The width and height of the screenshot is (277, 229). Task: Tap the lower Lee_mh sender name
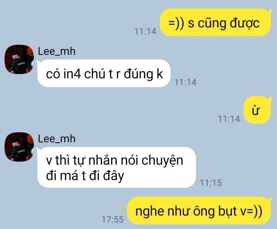[57, 139]
